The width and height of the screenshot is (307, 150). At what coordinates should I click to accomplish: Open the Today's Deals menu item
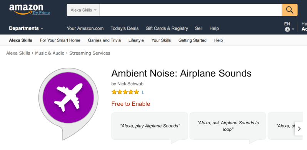click(x=125, y=28)
